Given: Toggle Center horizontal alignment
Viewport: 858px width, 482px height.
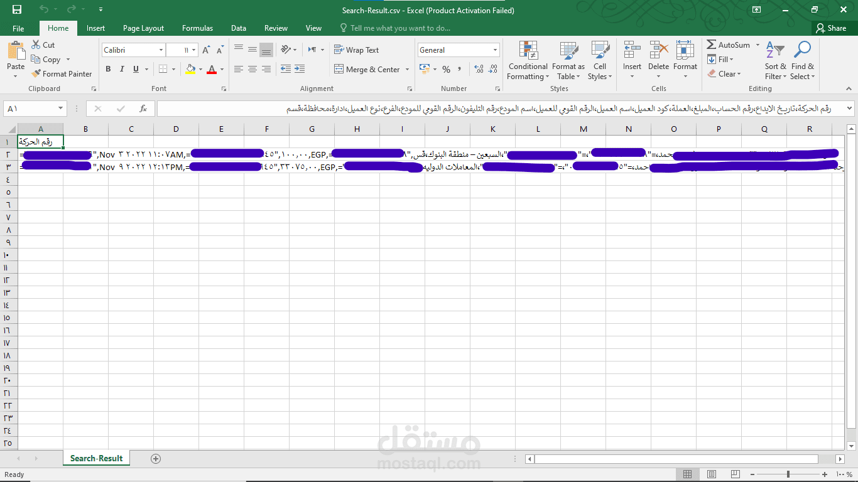Looking at the screenshot, I should click(x=253, y=69).
